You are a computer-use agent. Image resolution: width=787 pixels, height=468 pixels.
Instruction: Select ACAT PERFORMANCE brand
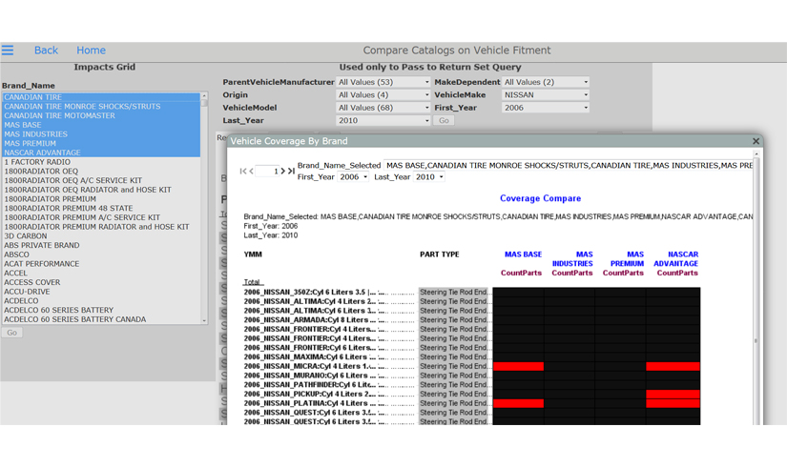(x=101, y=264)
